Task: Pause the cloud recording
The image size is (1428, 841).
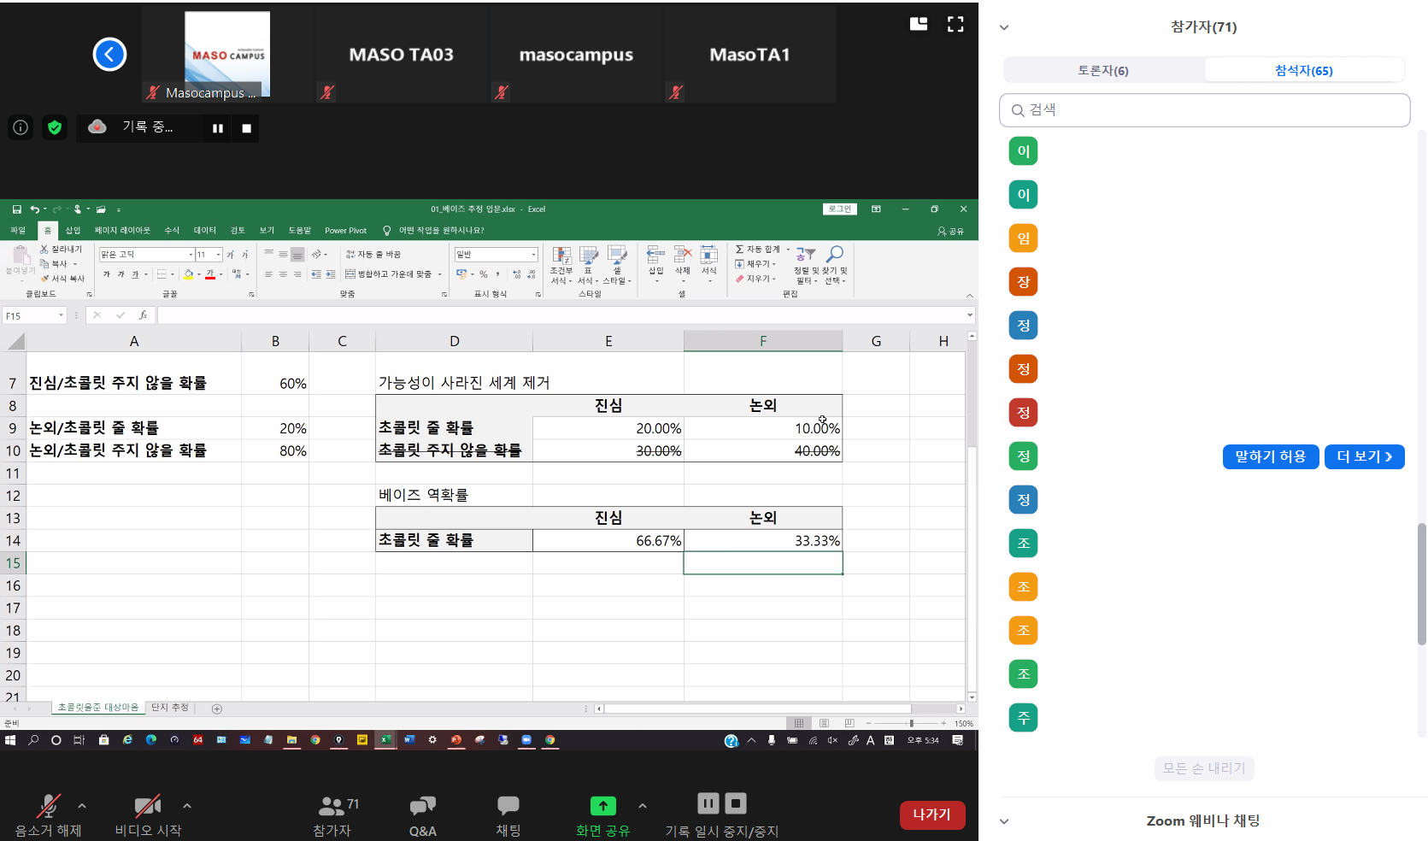Action: 218,128
